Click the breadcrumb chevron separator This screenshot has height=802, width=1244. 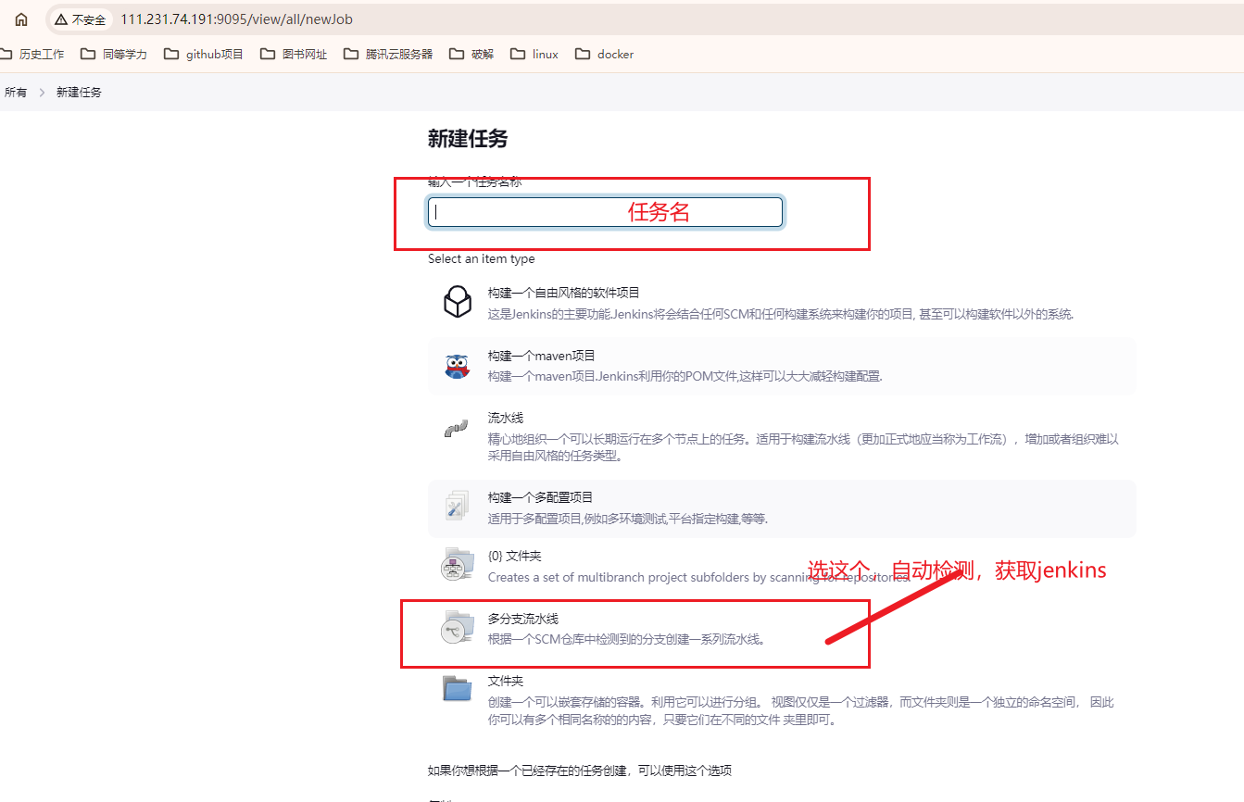42,93
